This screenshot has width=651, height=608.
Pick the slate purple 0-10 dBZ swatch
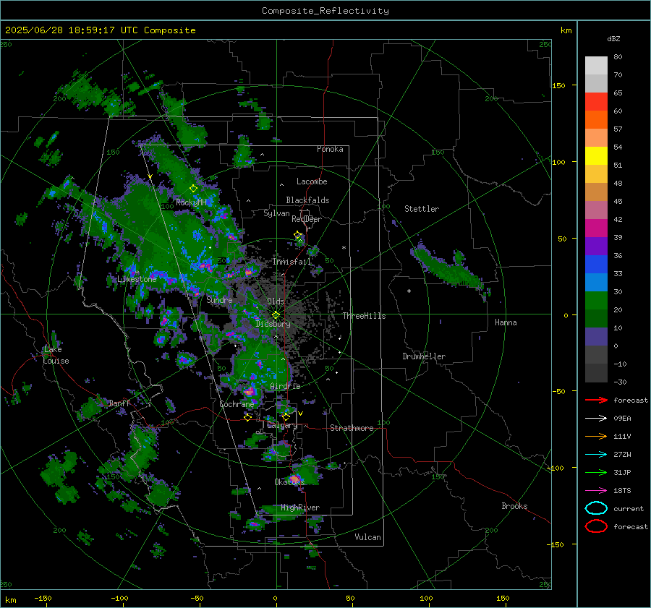coord(596,337)
